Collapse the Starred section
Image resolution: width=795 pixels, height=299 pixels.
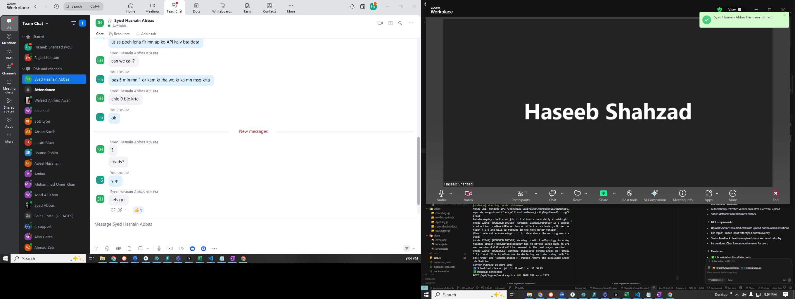coord(23,37)
